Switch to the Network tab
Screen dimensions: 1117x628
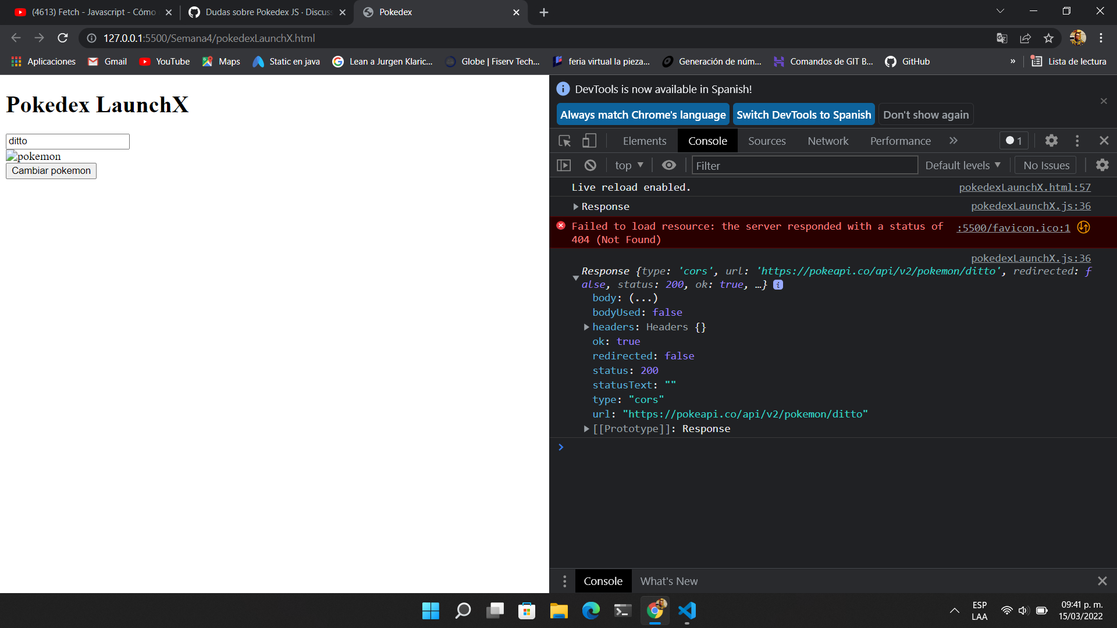(827, 141)
